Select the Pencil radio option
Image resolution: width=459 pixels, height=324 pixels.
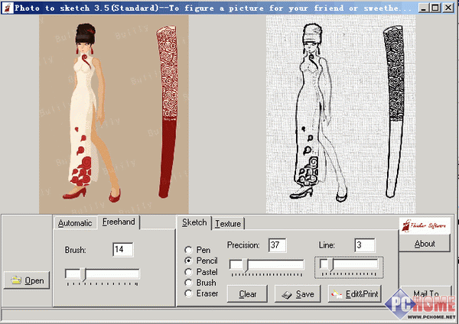click(201, 261)
